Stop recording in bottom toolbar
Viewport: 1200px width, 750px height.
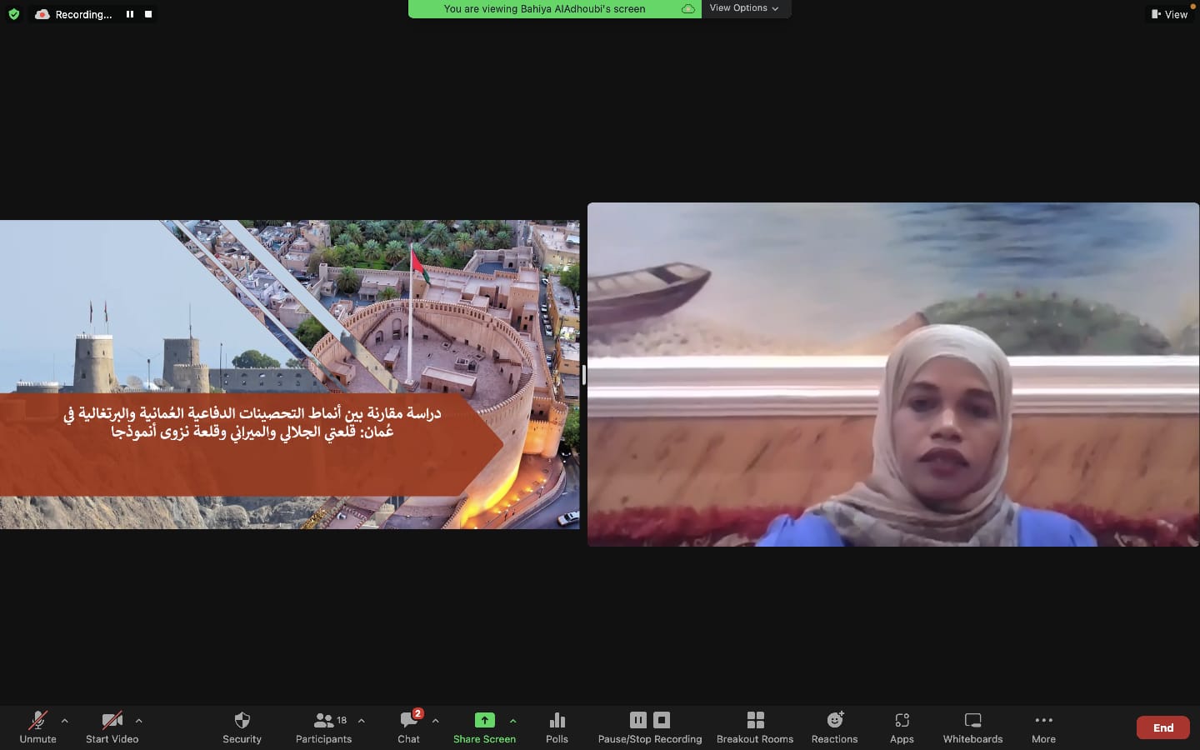point(662,720)
